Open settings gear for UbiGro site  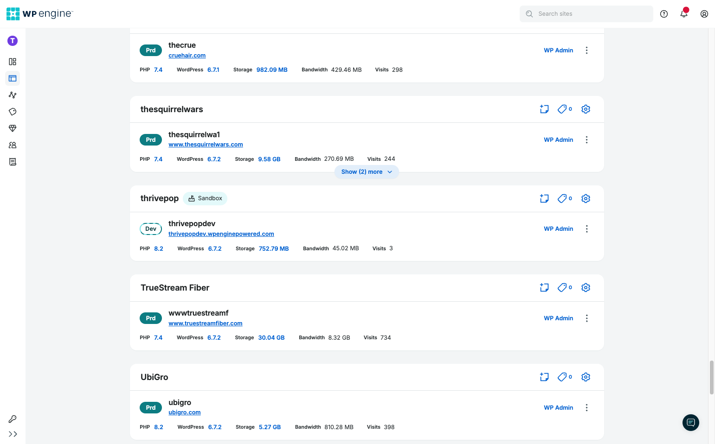point(586,377)
